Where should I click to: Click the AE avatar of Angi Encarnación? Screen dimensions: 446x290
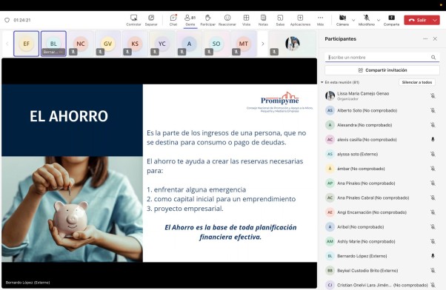(330, 212)
